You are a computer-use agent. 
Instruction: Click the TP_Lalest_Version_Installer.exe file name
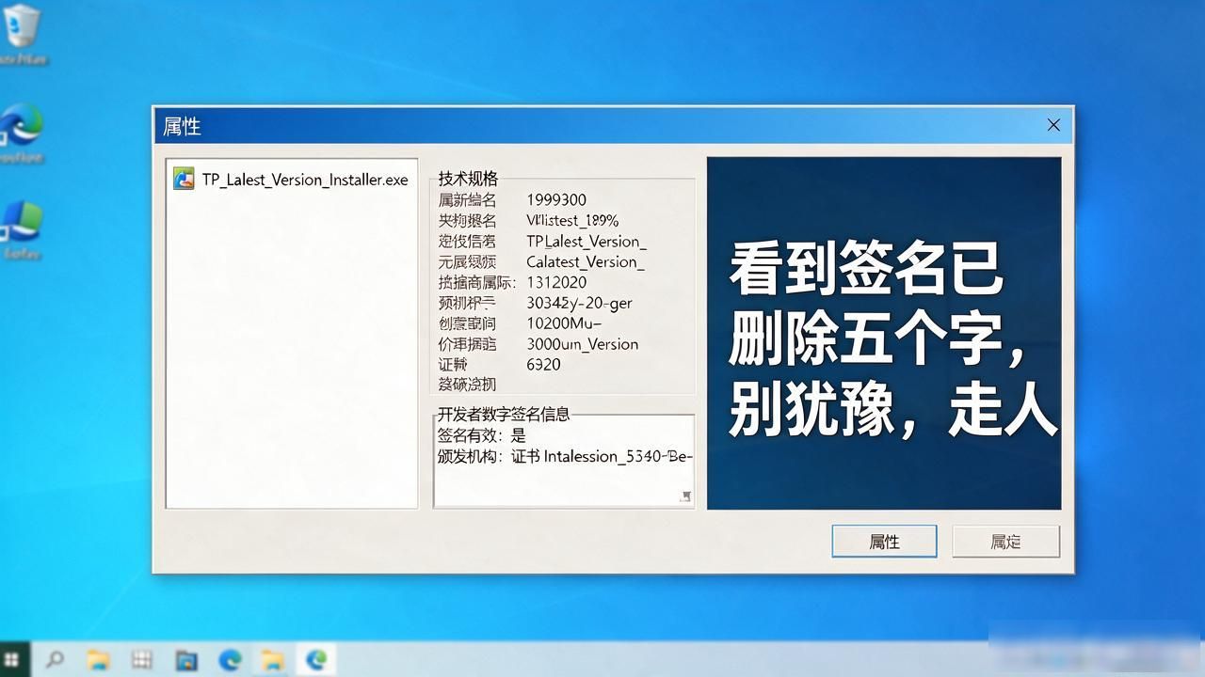[x=305, y=180]
